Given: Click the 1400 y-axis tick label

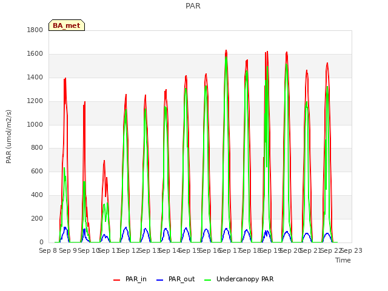Looking at the screenshot, I should [x=35, y=78].
